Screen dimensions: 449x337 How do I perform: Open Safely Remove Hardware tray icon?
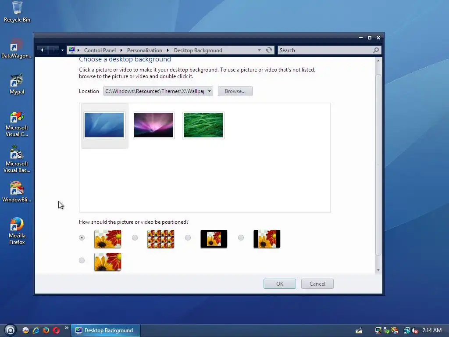(x=387, y=330)
